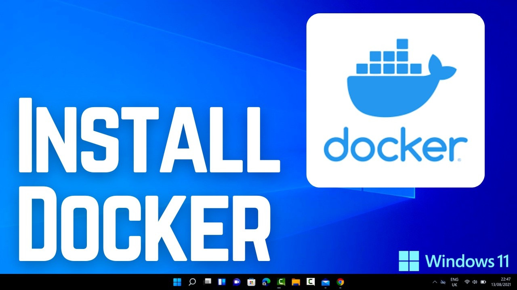The width and height of the screenshot is (517, 290).
Task: Switch ENG UK input language
Action: pyautogui.click(x=454, y=282)
